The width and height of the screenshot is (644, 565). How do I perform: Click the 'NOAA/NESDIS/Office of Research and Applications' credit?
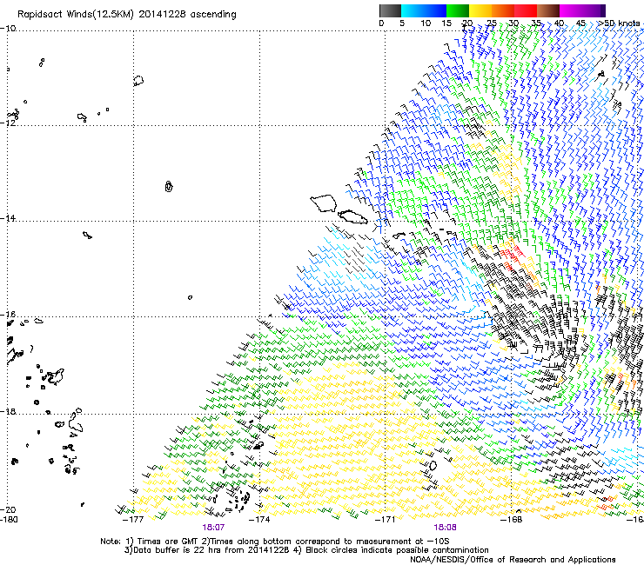point(513,560)
